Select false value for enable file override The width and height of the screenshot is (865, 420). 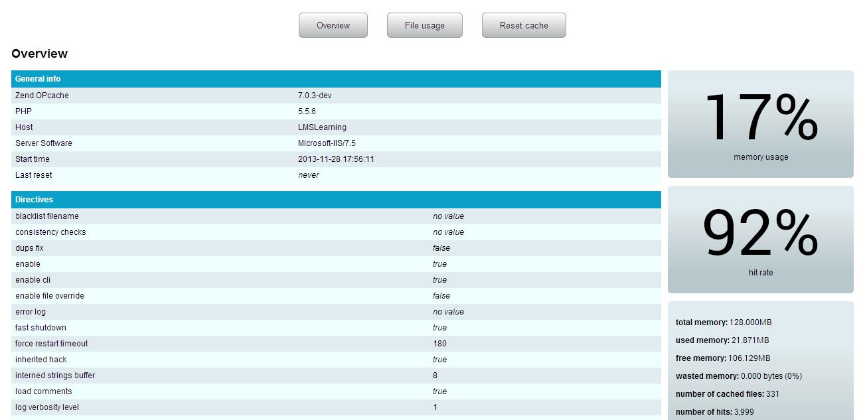pos(441,296)
